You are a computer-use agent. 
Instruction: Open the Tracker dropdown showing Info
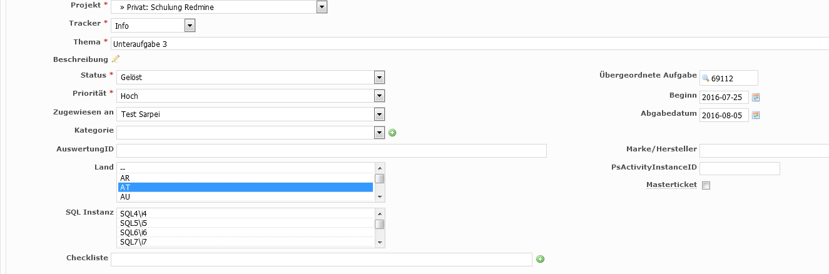(x=154, y=26)
